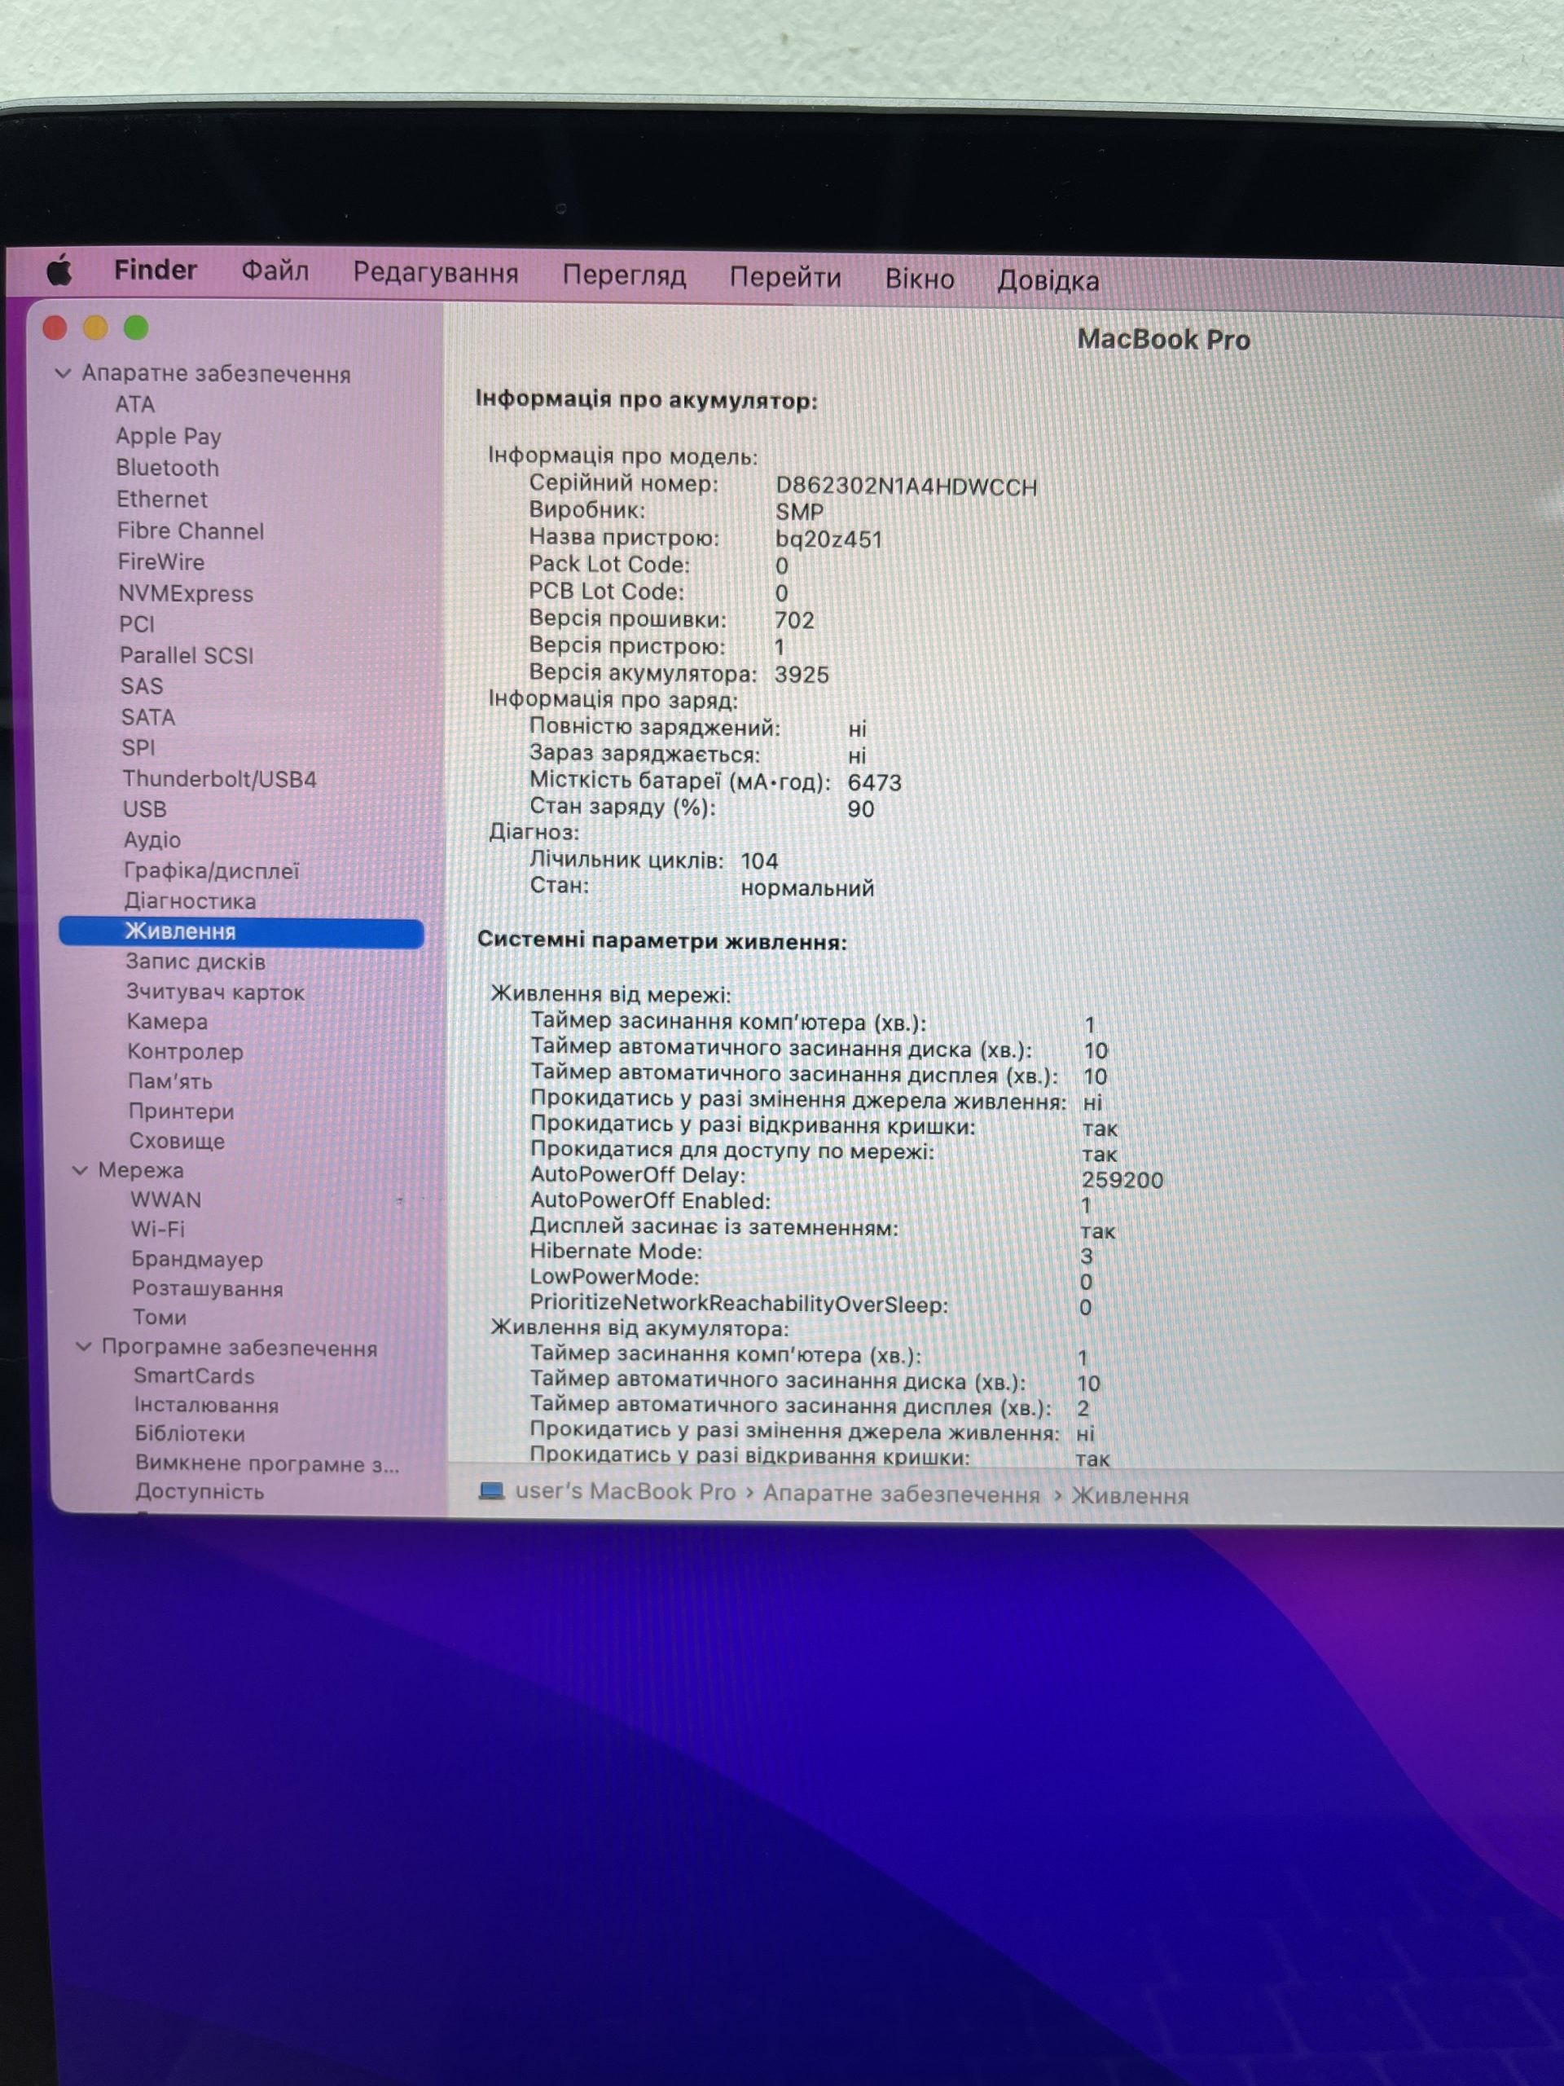Select the highlighted Живлення sidebar row
This screenshot has width=1564, height=2086.
pos(241,931)
